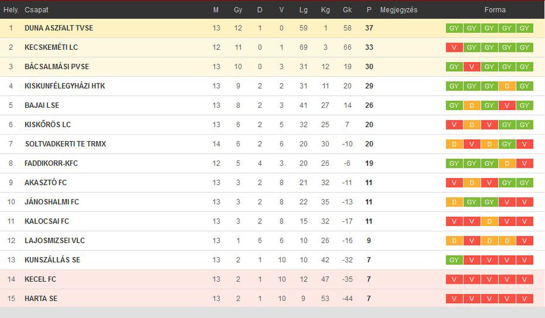This screenshot has width=545, height=318.
Task: Click the orange D badge in Faddikorr-KFC row
Action: 507,163
